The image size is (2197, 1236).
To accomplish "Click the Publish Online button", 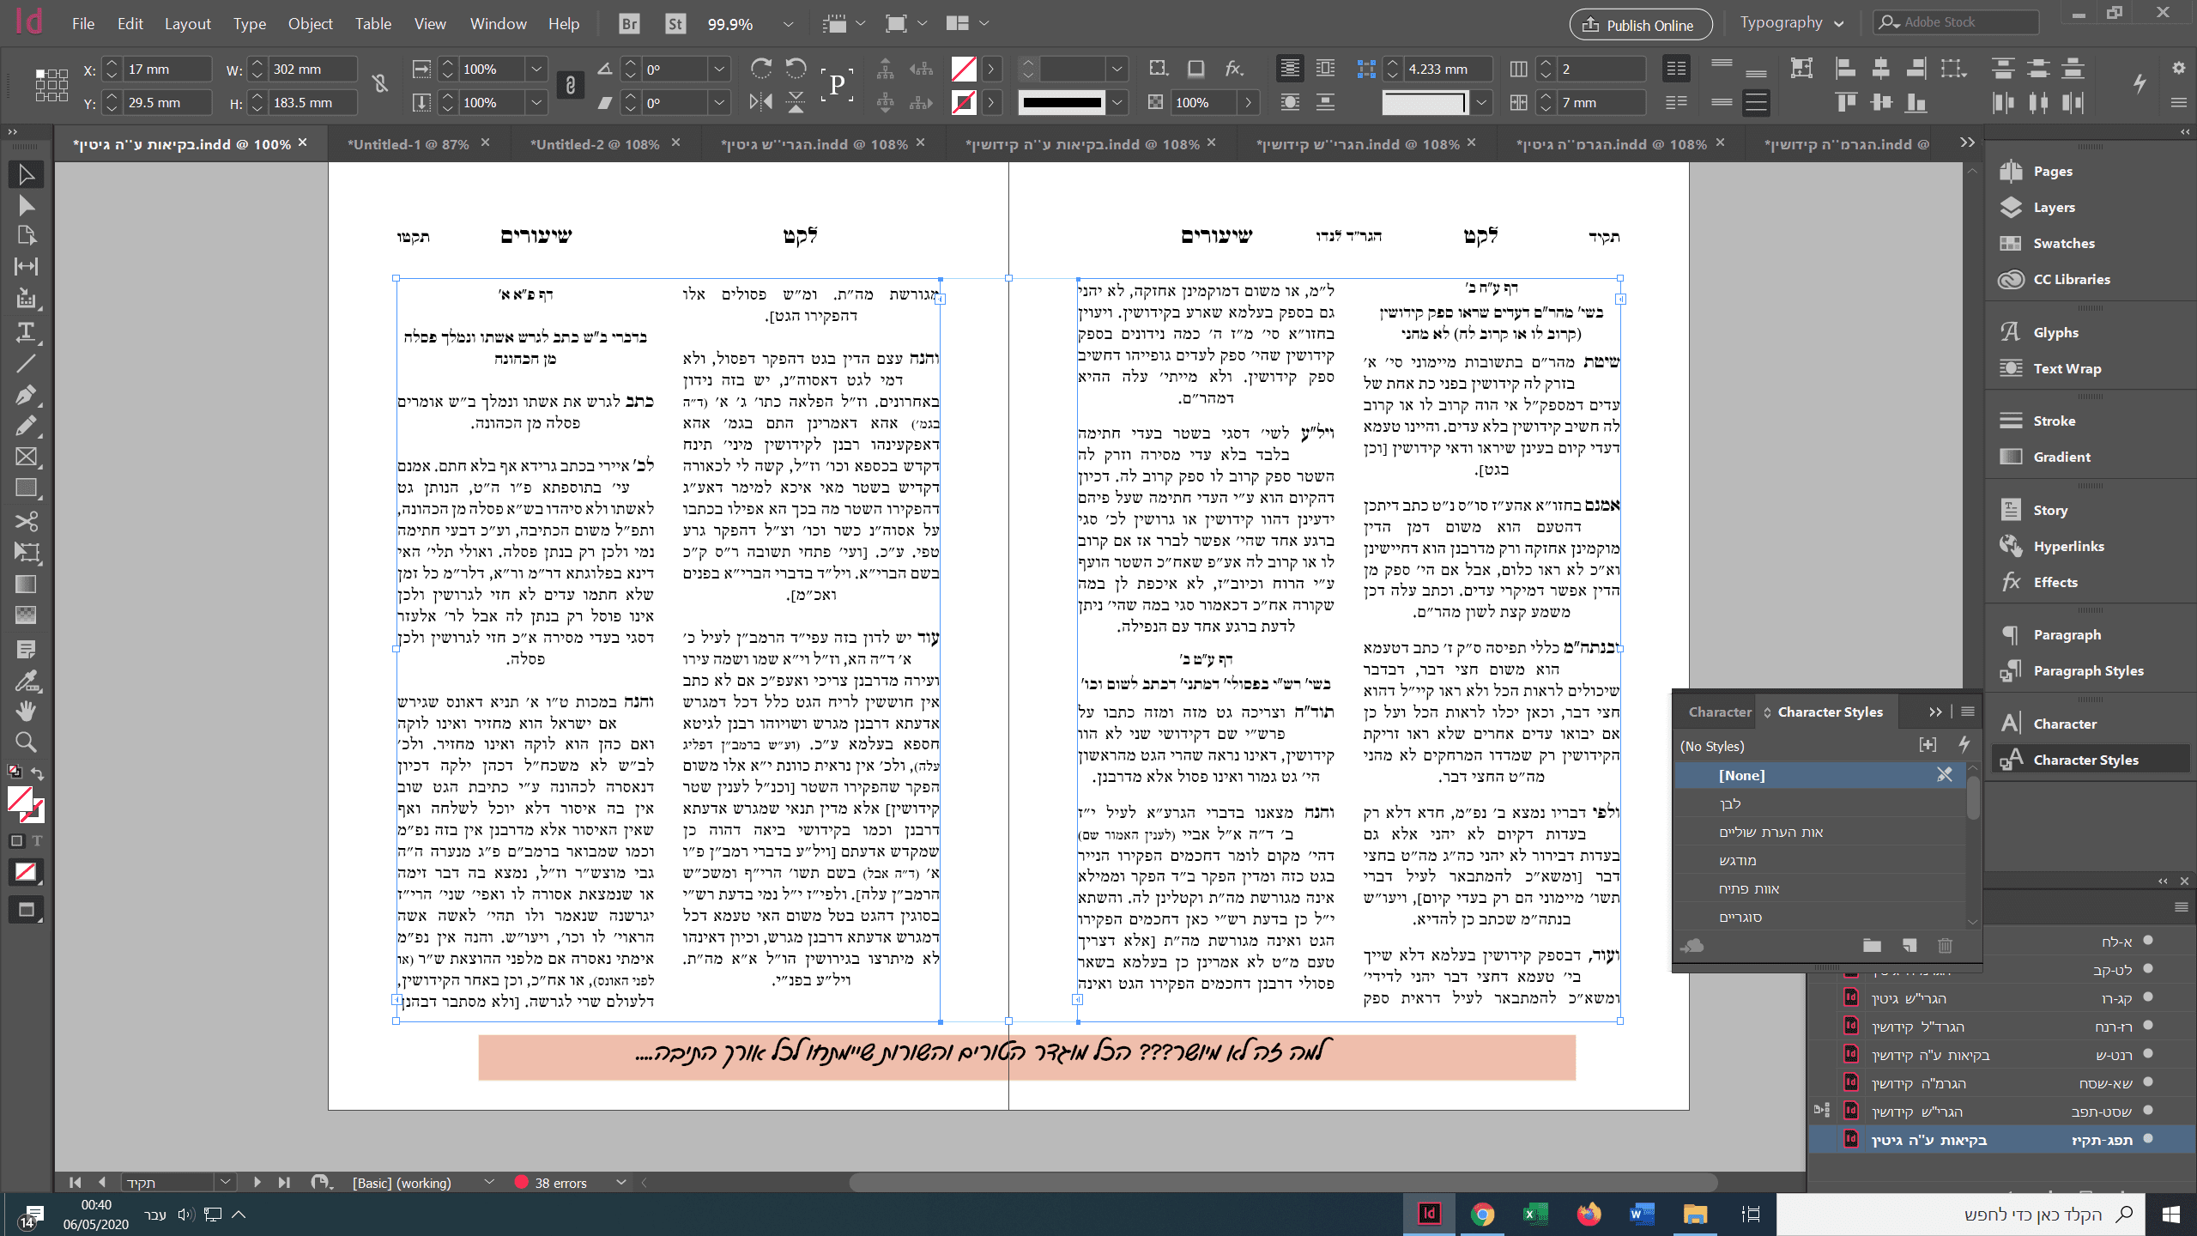I will click(1640, 24).
